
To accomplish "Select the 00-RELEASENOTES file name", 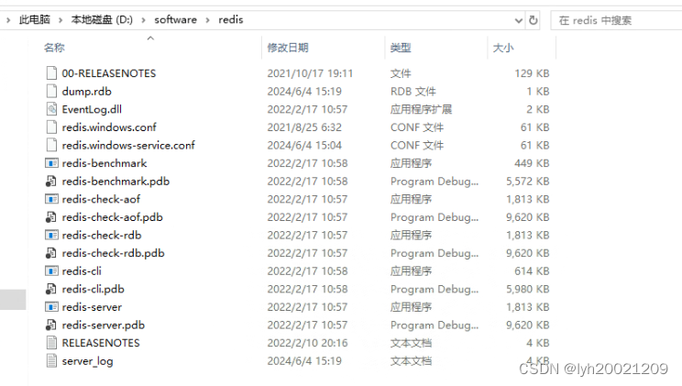I will tap(109, 73).
